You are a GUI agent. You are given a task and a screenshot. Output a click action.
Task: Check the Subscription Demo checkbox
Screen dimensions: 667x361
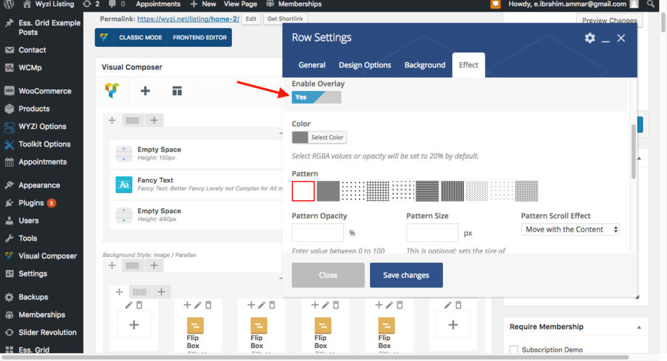[x=514, y=349]
